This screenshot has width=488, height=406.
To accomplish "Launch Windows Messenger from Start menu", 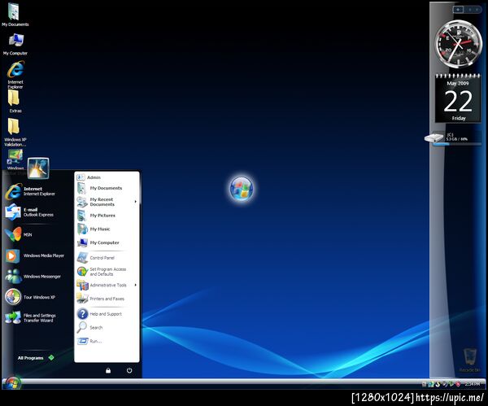I will [x=33, y=277].
